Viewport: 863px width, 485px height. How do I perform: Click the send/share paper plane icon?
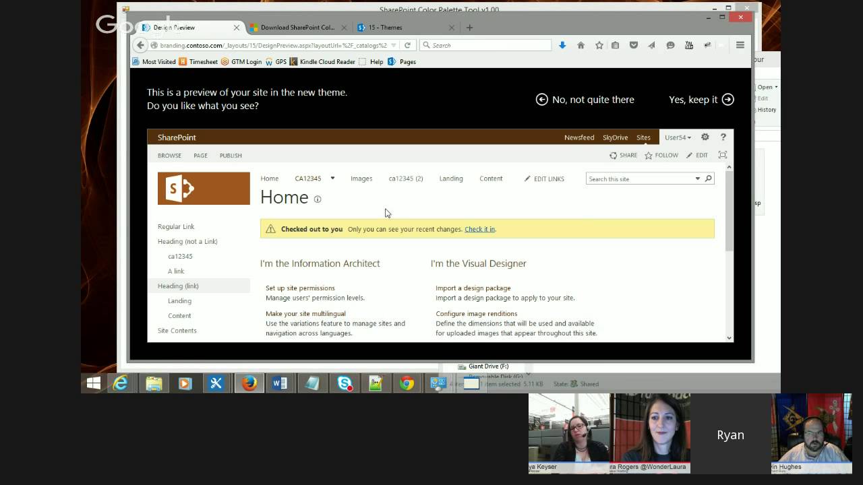651,45
